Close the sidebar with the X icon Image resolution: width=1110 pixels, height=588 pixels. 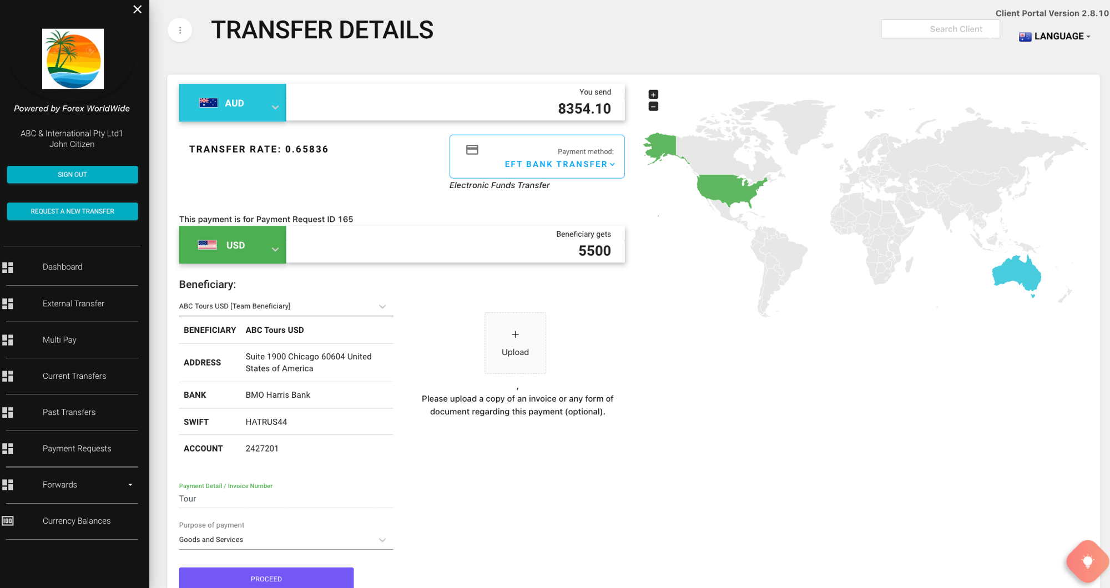pyautogui.click(x=138, y=9)
